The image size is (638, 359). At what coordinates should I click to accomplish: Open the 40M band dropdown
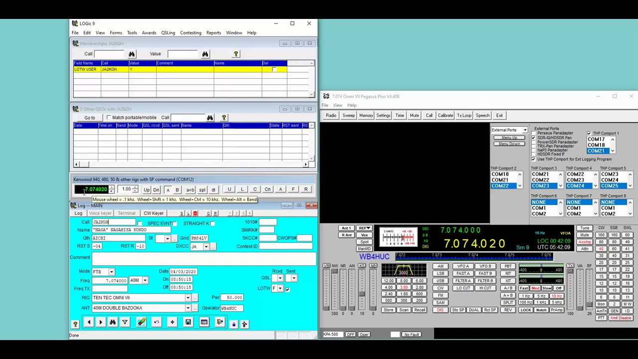point(145,280)
